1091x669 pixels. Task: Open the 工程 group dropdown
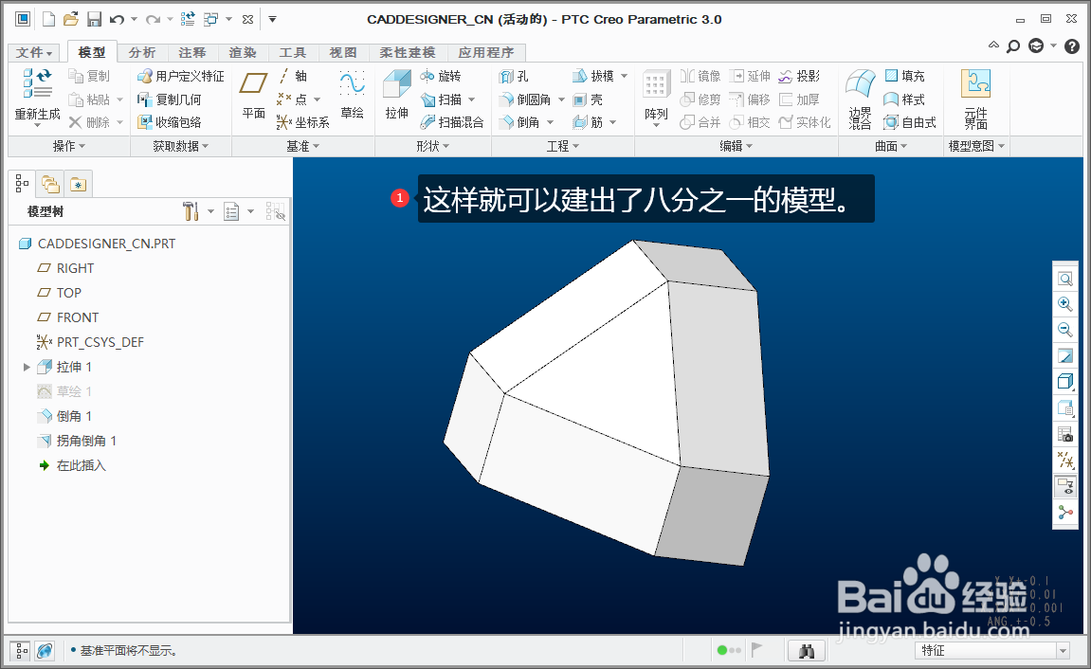click(563, 146)
